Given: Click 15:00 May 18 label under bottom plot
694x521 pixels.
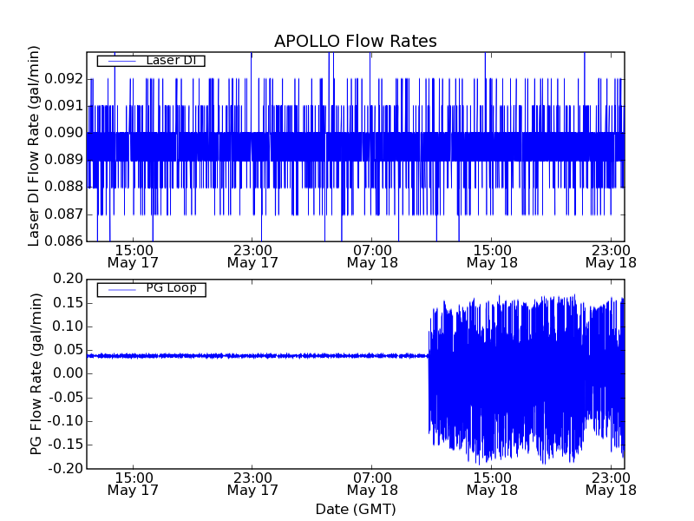Looking at the screenshot, I should click(x=492, y=484).
